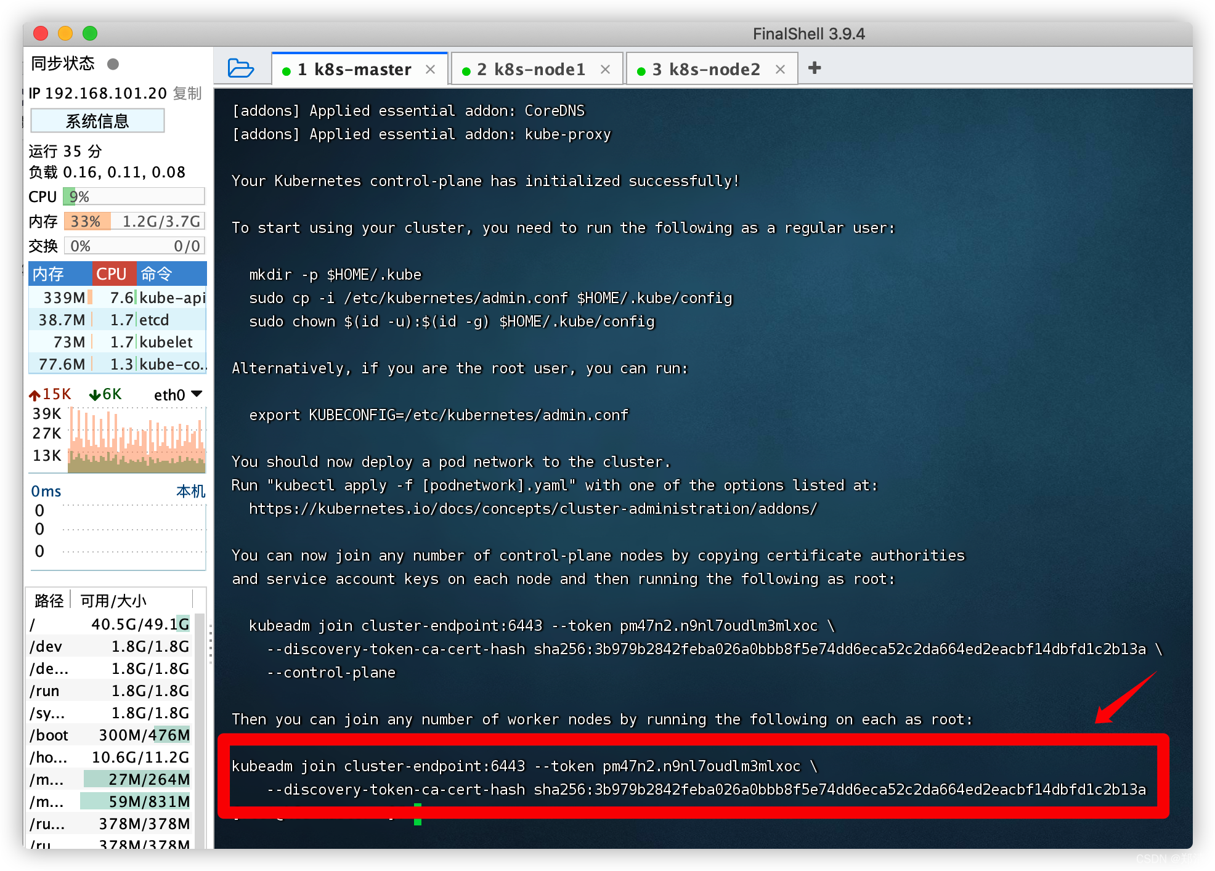
Task: Click the 复制 button next to IP address
Action: 187,94
